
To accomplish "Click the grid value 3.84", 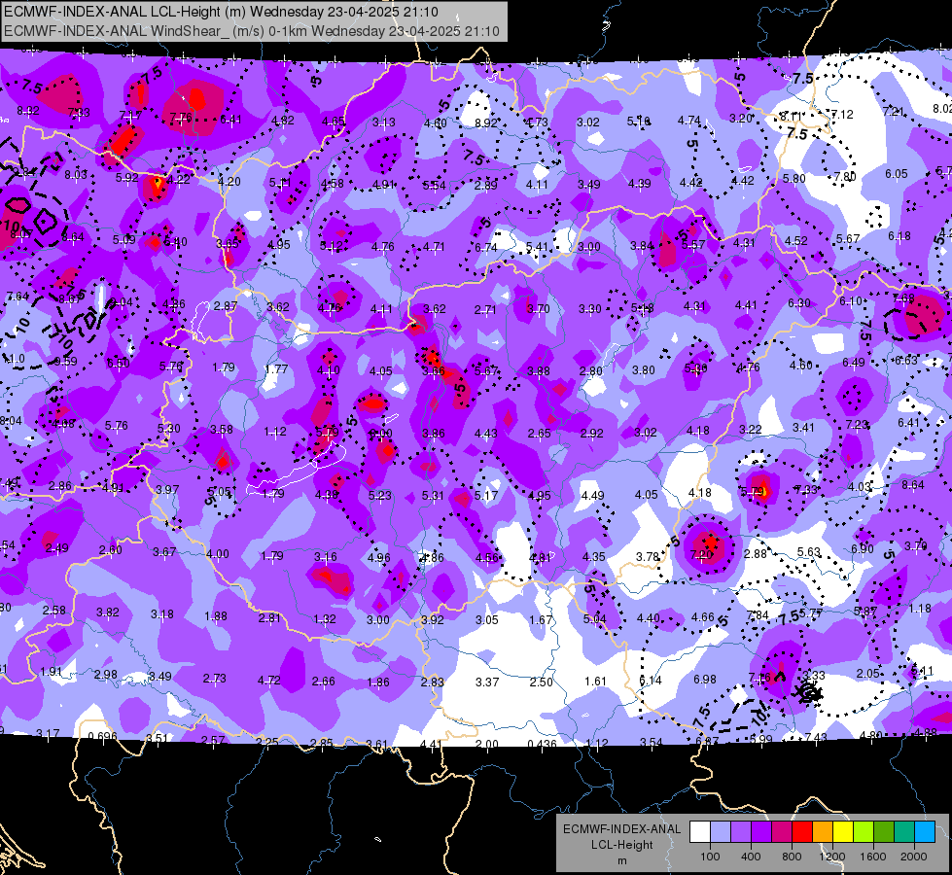I will click(x=642, y=245).
